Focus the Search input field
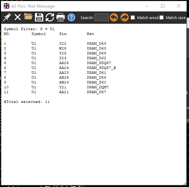The height and width of the screenshot is (187, 189). point(101,17)
